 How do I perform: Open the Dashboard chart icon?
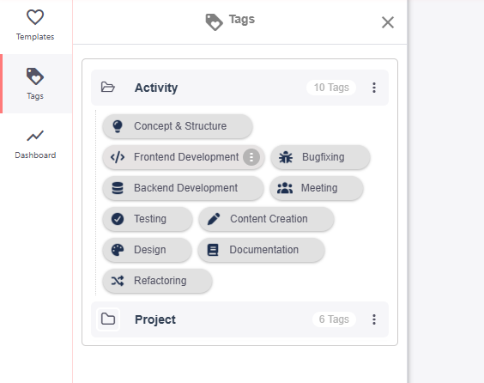click(35, 136)
